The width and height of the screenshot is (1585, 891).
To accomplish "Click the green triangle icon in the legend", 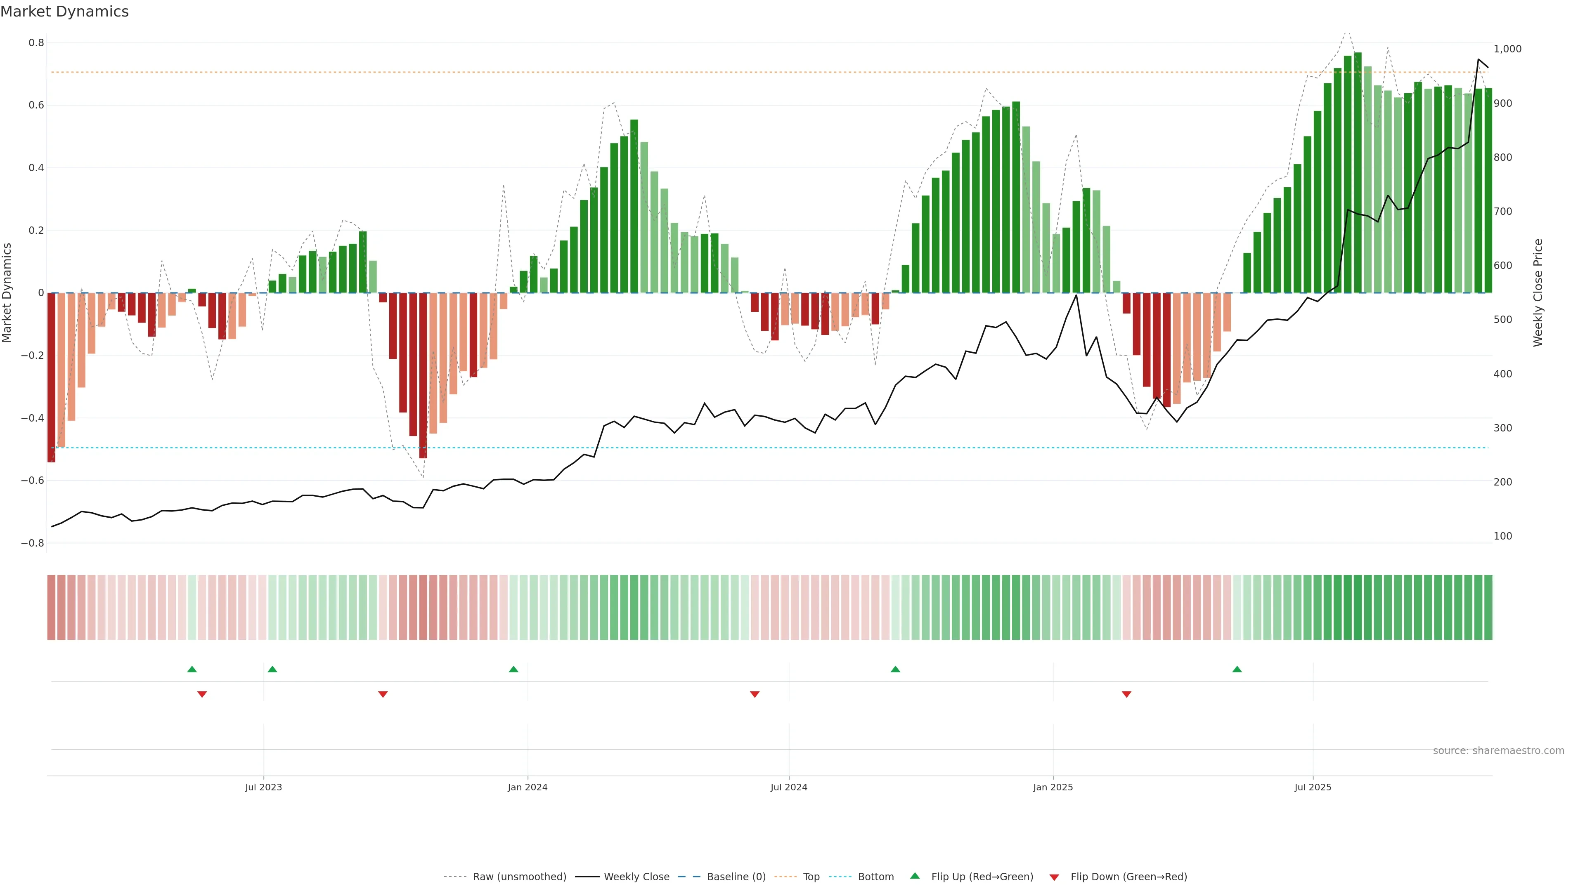I will (915, 876).
